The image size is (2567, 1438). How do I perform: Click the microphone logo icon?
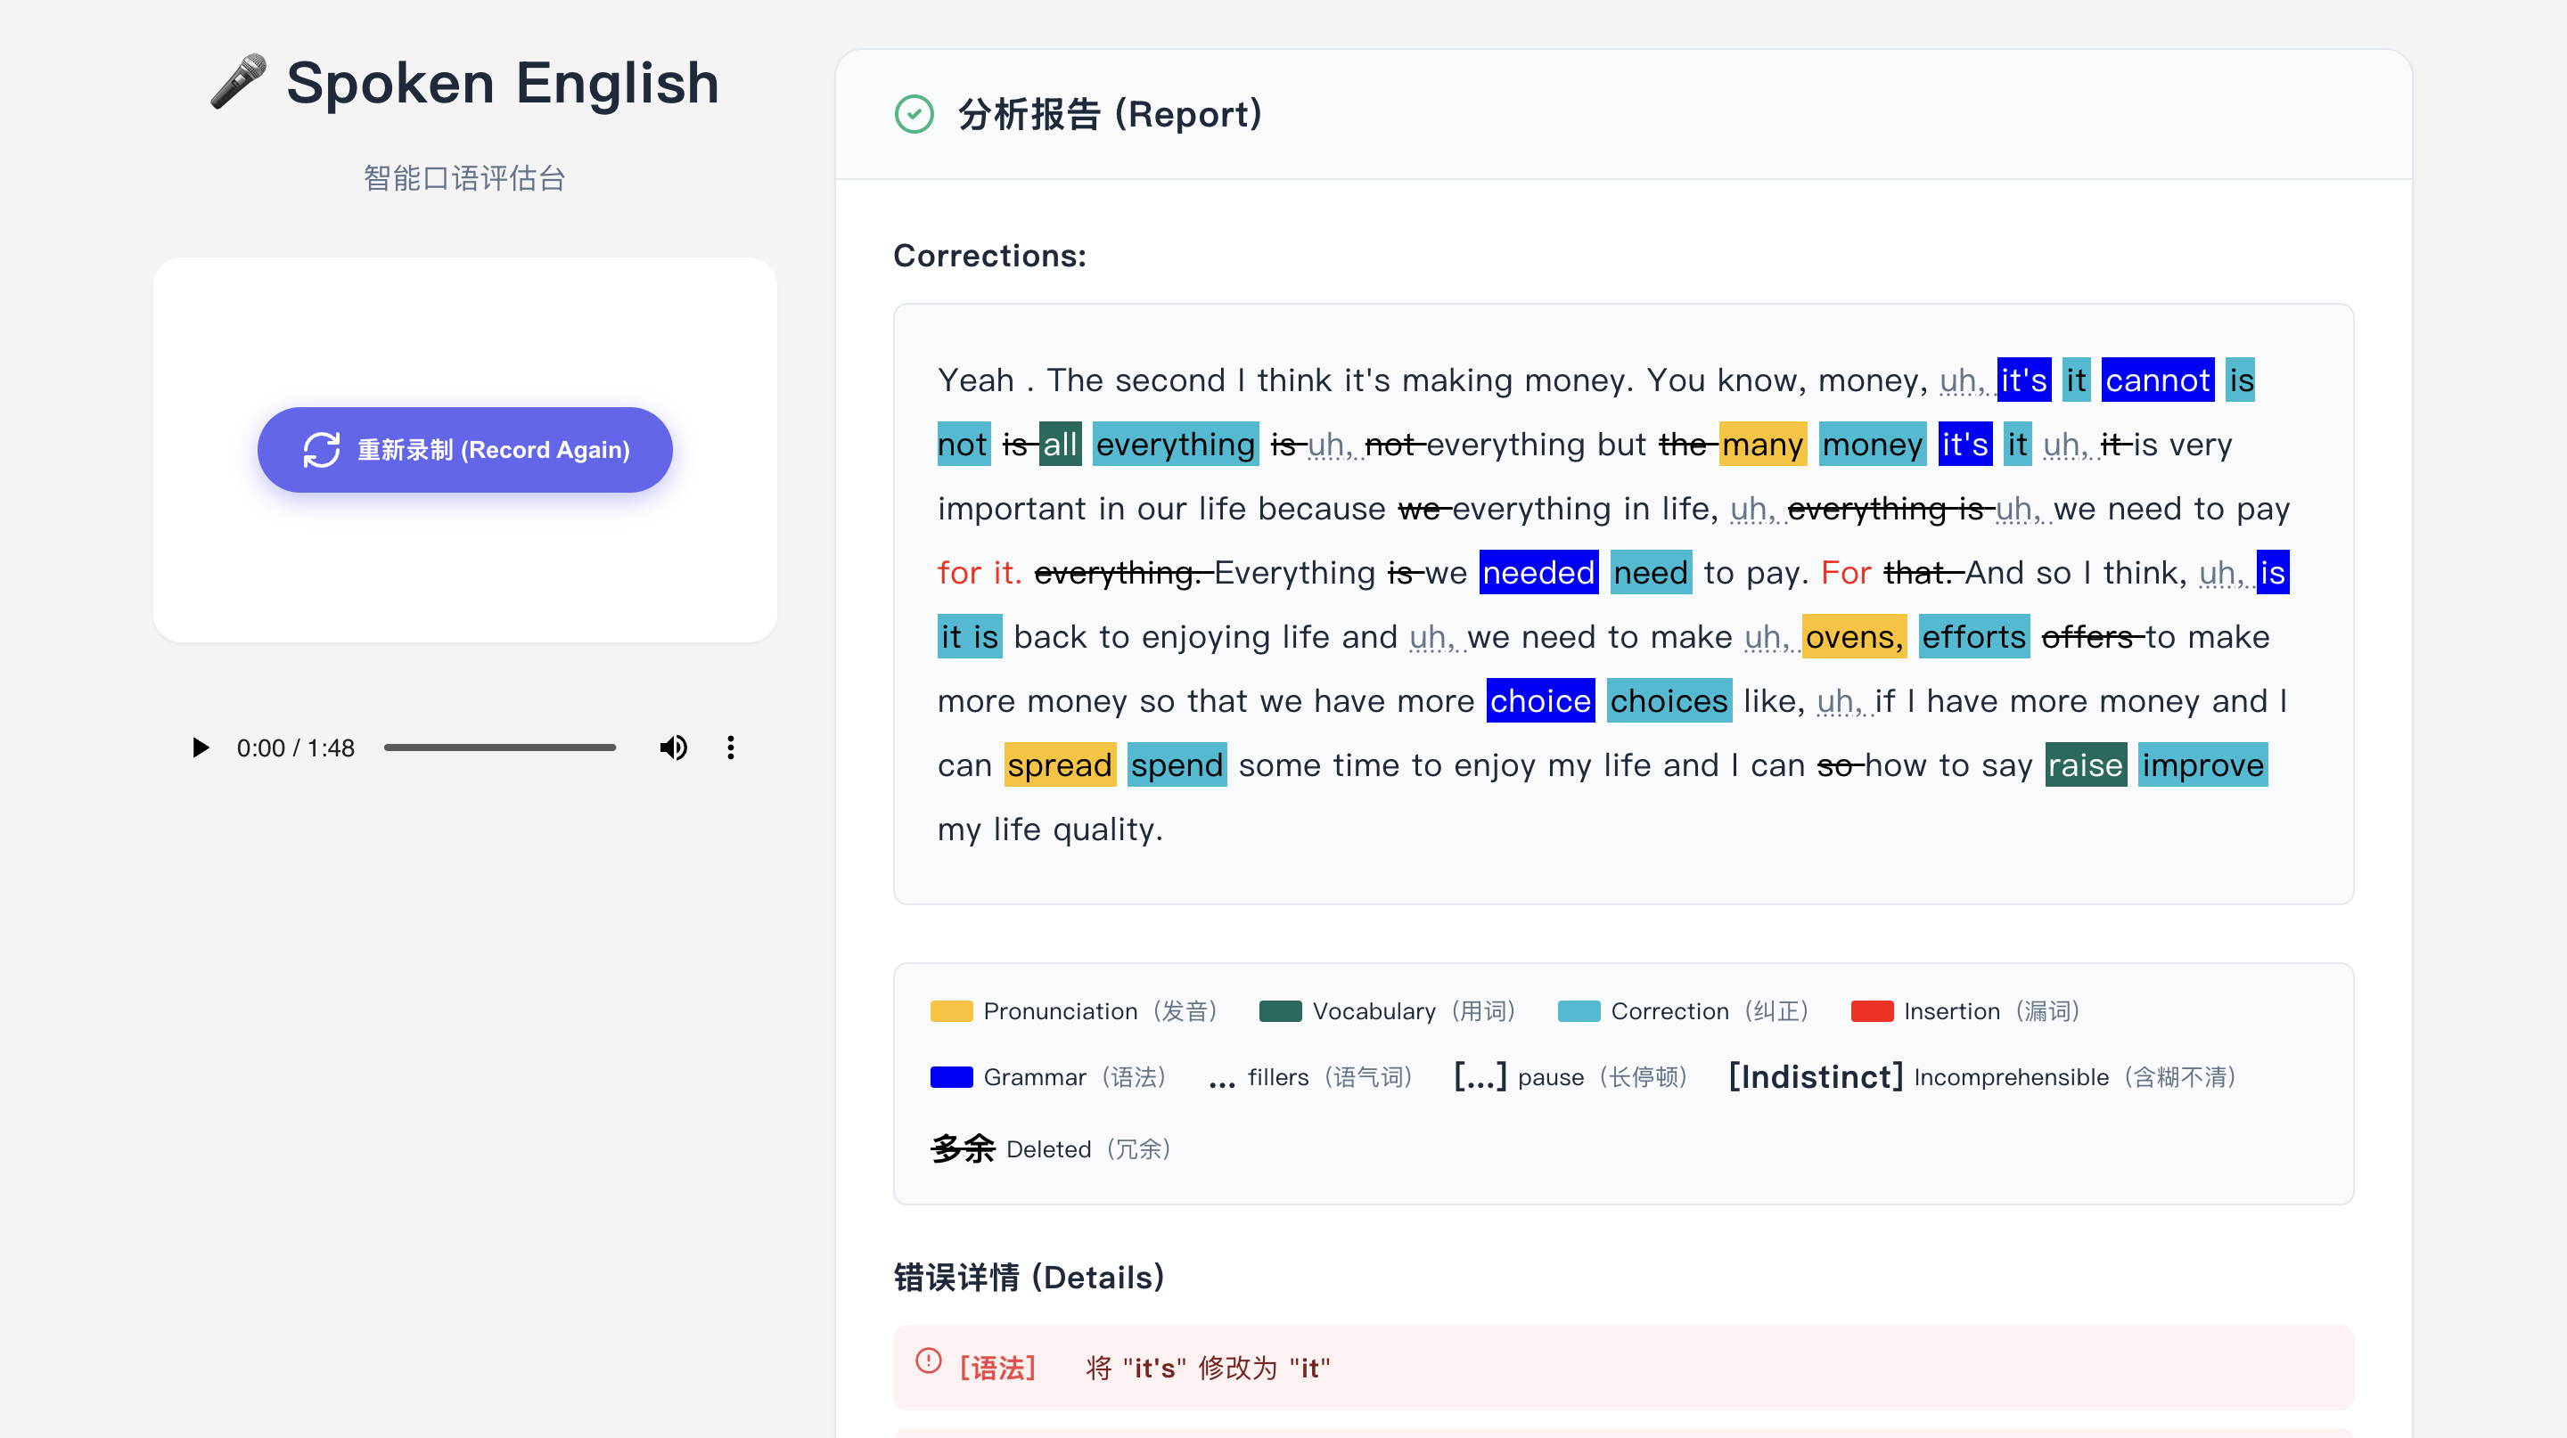tap(238, 82)
